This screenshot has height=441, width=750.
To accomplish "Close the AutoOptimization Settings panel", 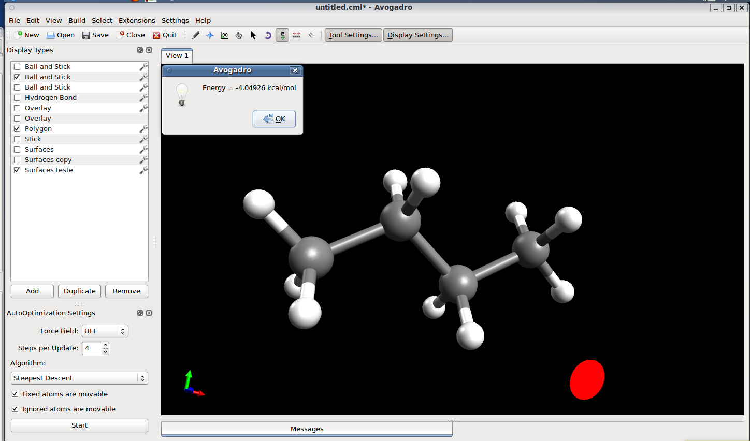I will point(149,313).
